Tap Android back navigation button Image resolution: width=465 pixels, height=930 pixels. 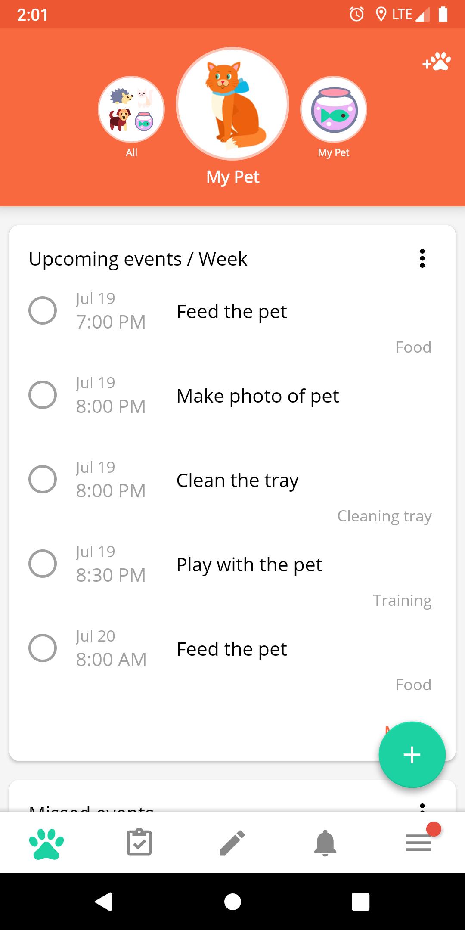104,902
